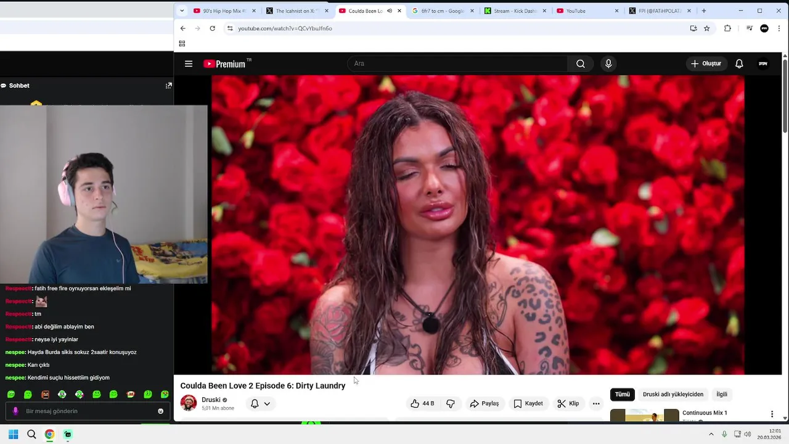The height and width of the screenshot is (444, 789).
Task: Open Chrome profile avatar
Action: point(764,28)
